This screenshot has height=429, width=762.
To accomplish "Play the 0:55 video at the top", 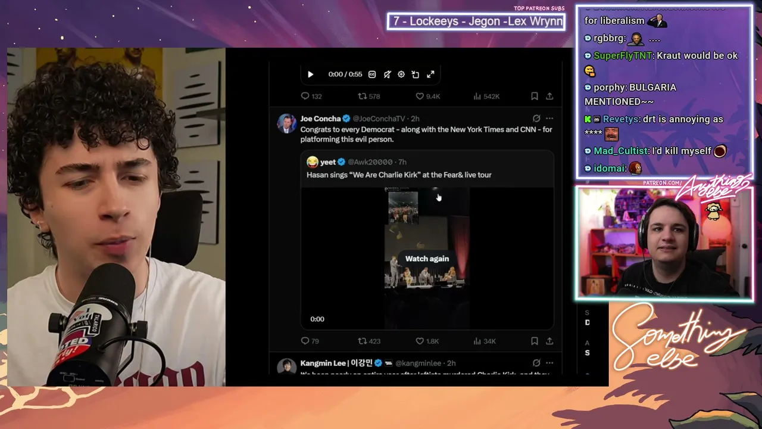I will [310, 74].
